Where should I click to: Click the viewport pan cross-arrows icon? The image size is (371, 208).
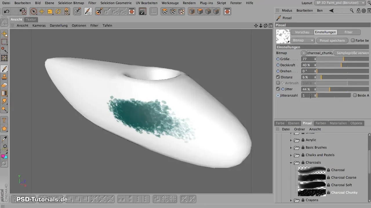tap(256, 25)
